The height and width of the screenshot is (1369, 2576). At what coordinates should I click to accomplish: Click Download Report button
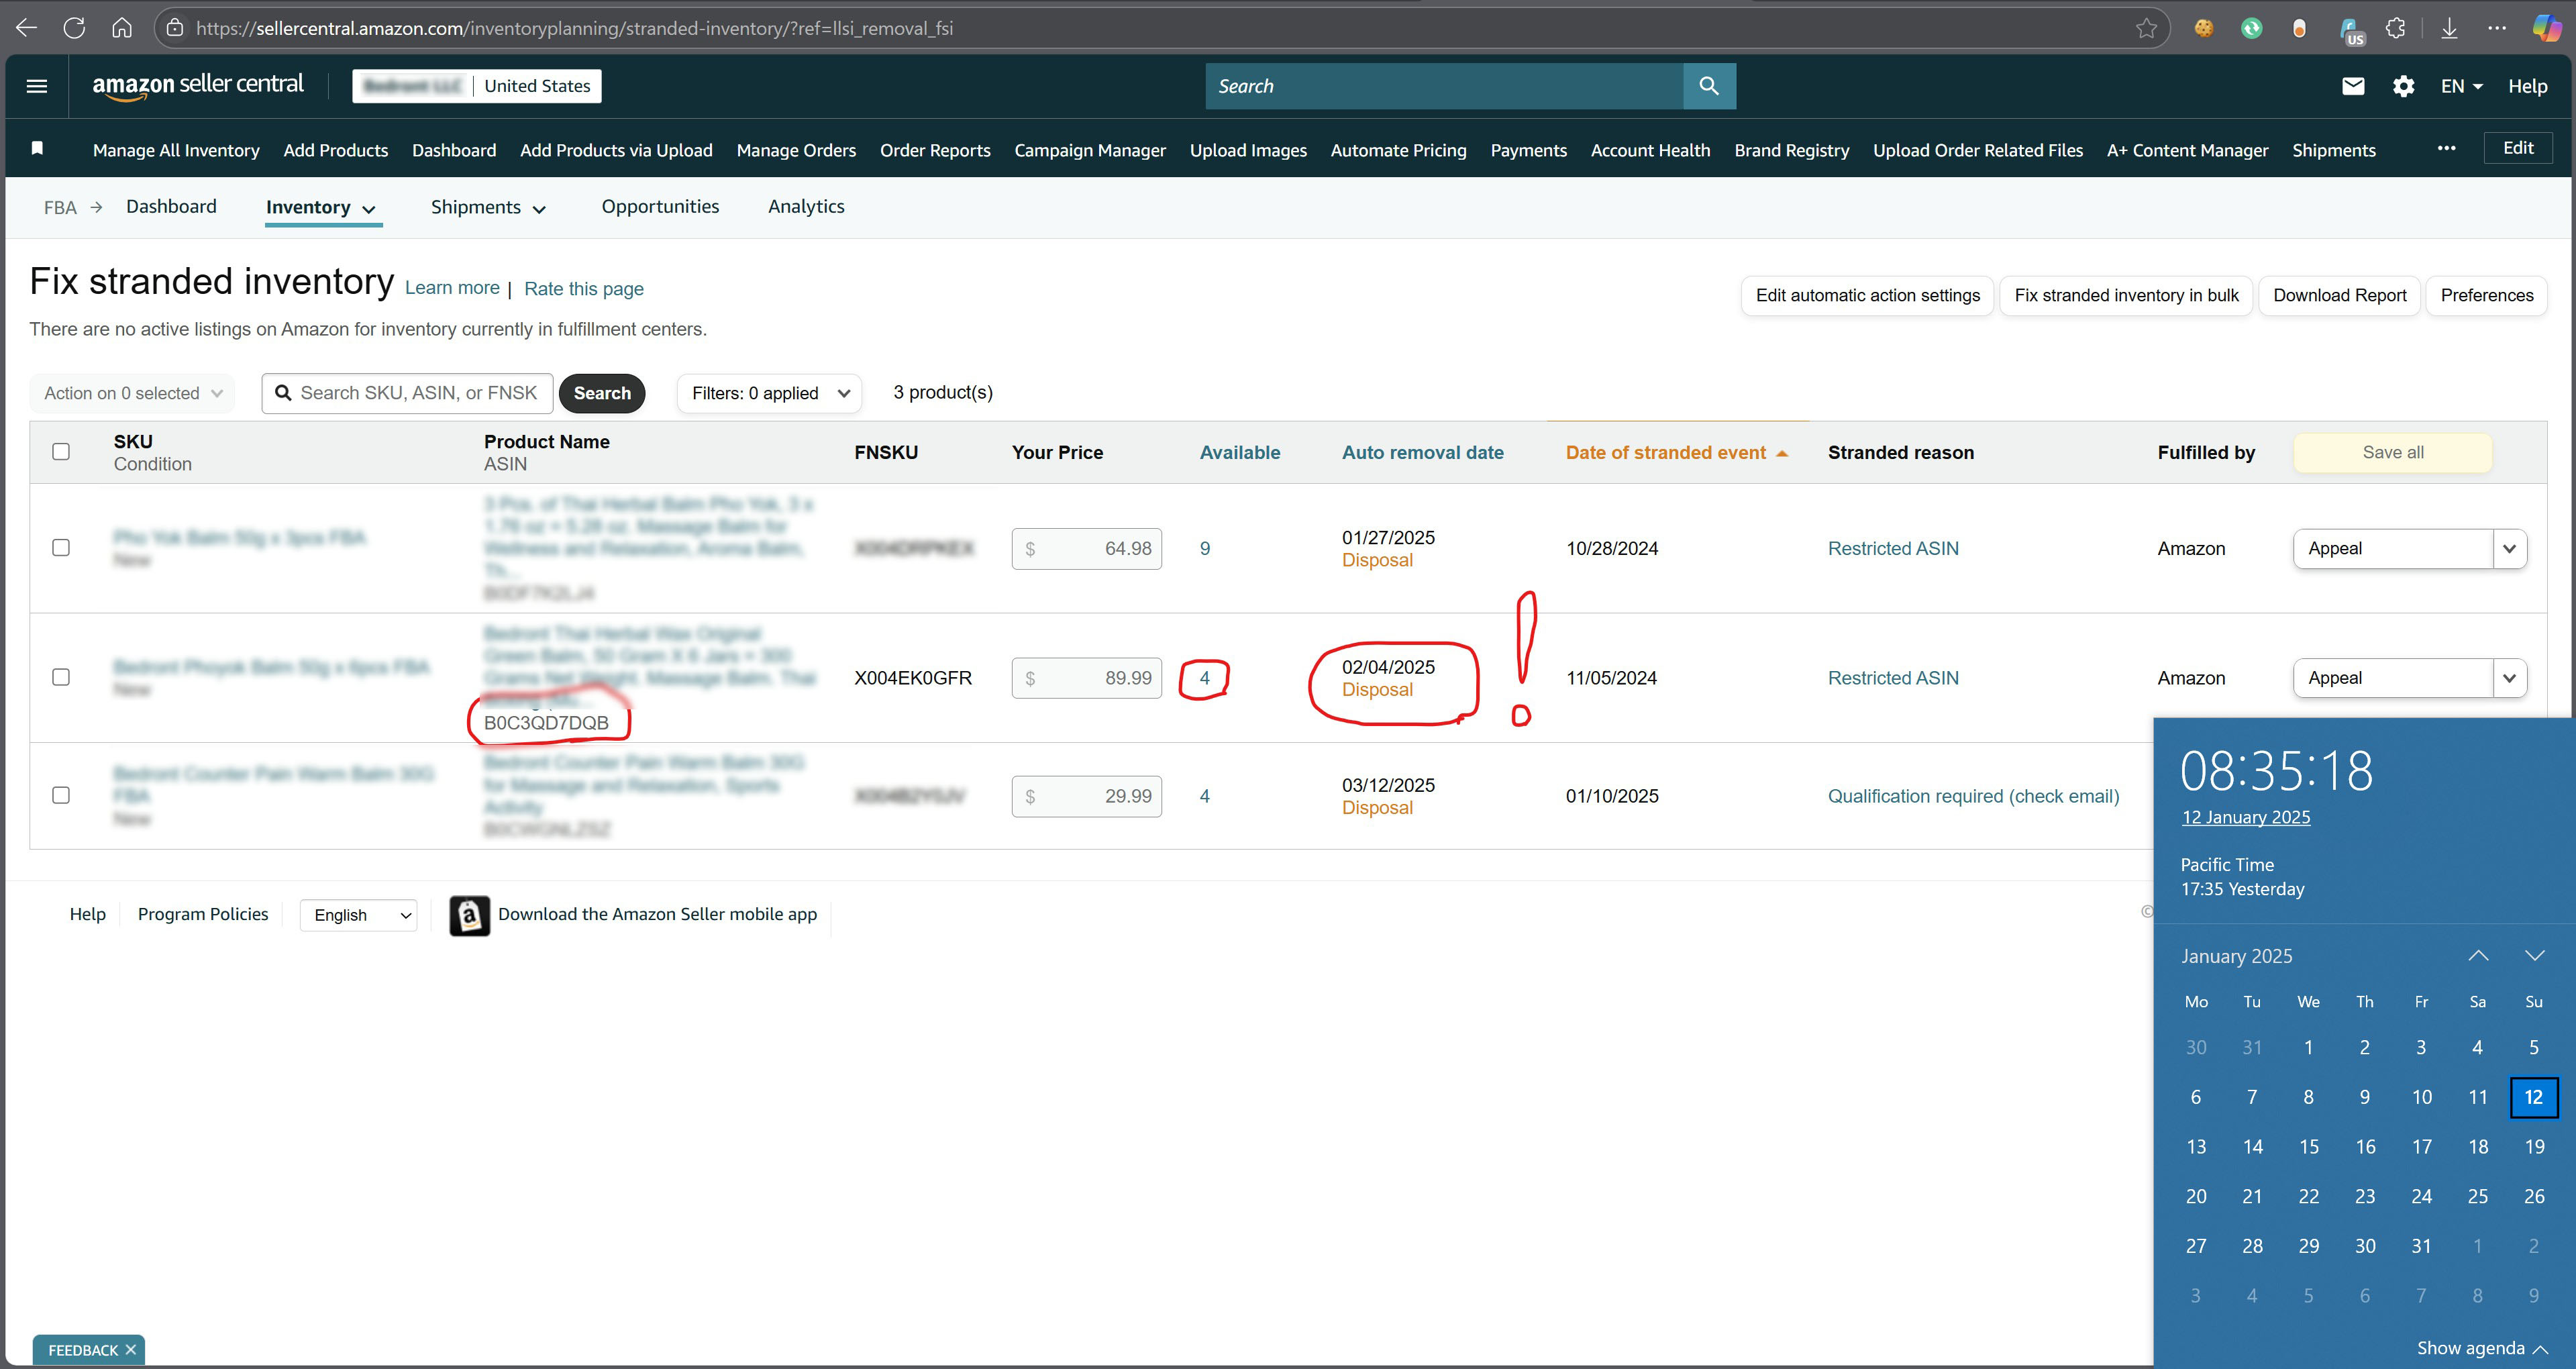click(x=2339, y=295)
